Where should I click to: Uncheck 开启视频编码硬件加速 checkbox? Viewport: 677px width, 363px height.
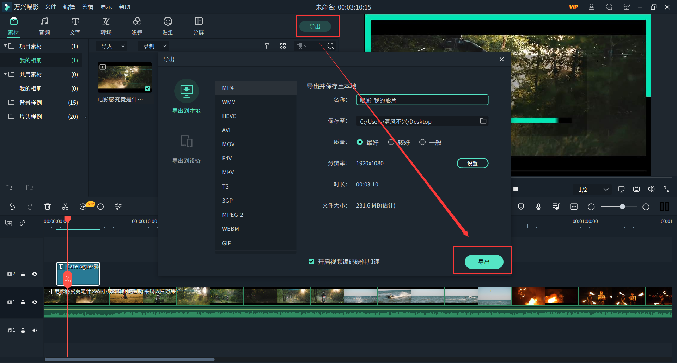(311, 262)
